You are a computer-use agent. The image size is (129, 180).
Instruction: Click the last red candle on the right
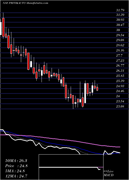[97, 89]
